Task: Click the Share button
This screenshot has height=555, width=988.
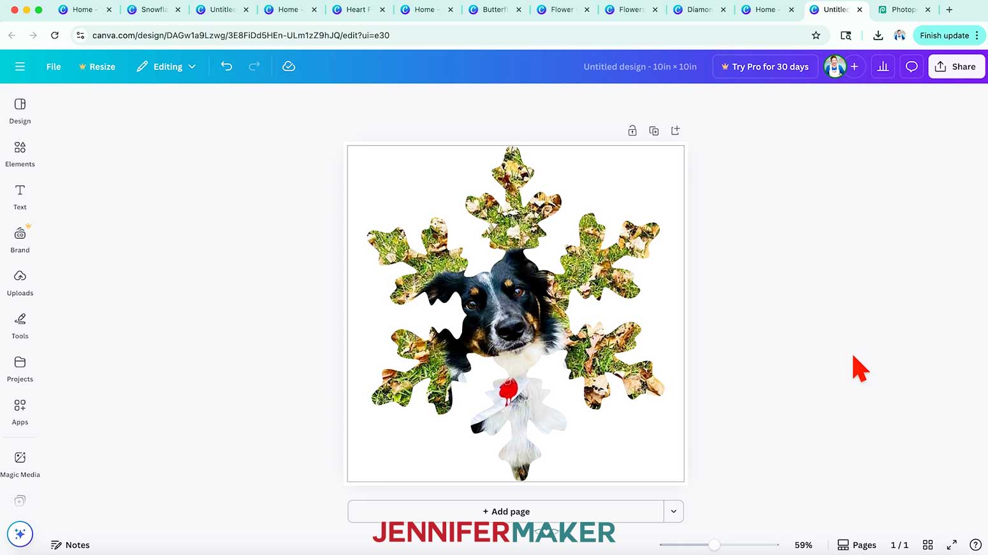Action: [x=956, y=66]
